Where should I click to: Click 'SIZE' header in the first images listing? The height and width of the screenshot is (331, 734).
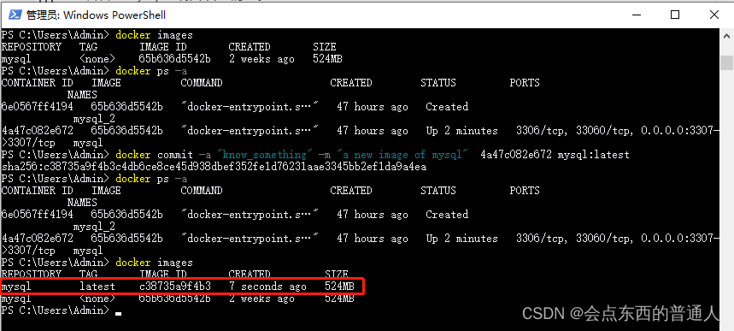pyautogui.click(x=325, y=47)
